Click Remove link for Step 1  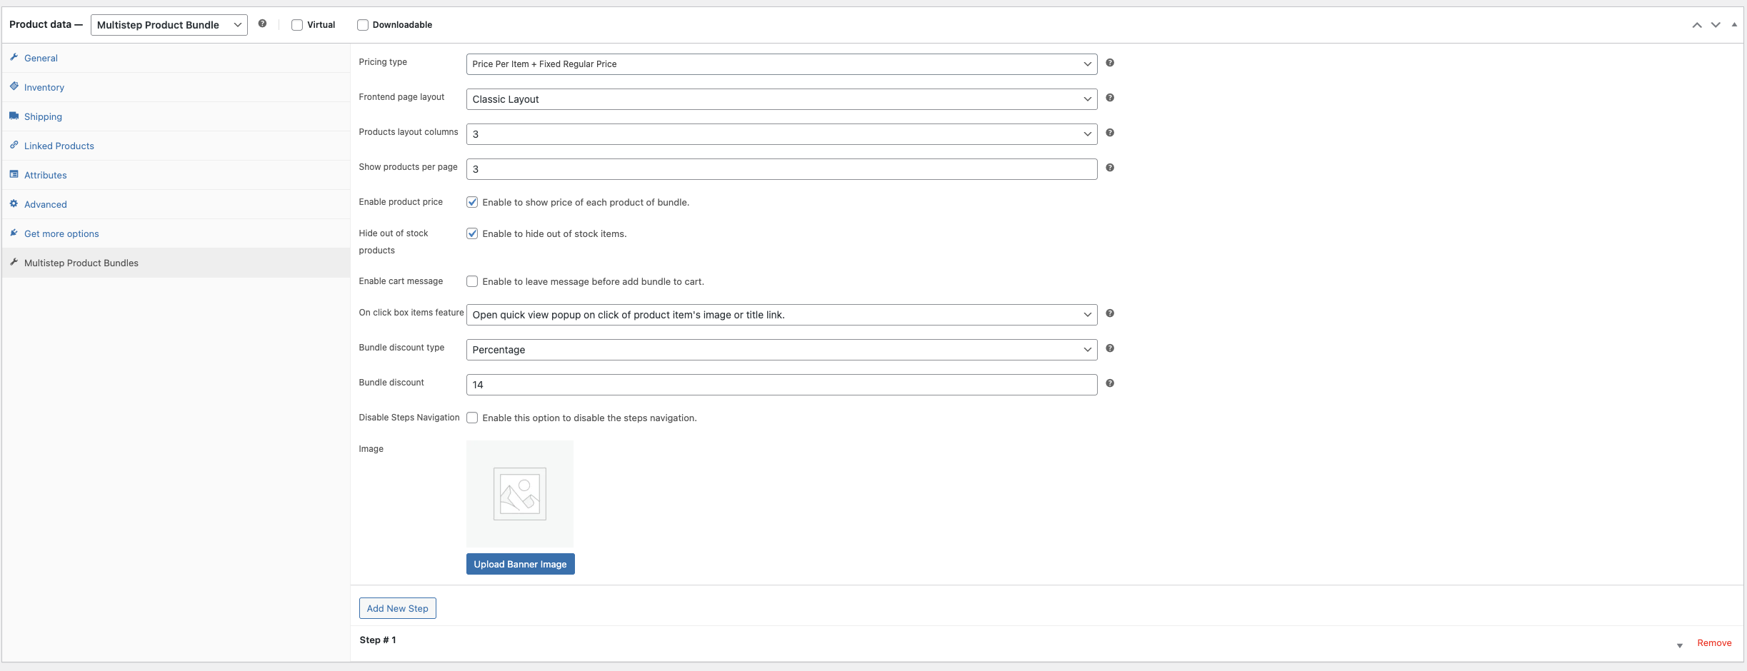pyautogui.click(x=1713, y=643)
